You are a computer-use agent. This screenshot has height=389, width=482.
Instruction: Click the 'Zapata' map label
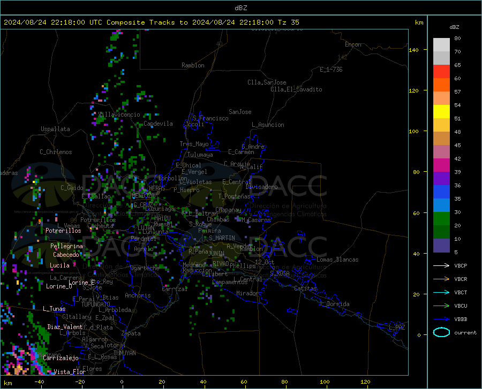[x=131, y=333]
